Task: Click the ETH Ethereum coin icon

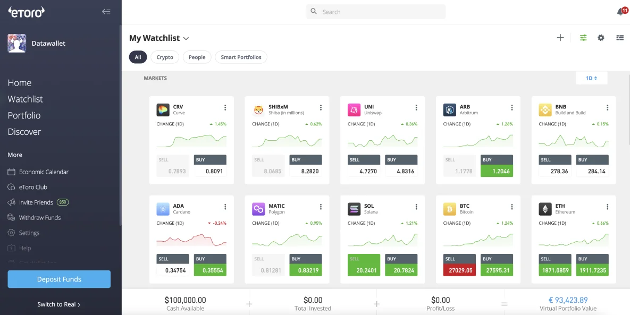Action: point(545,209)
